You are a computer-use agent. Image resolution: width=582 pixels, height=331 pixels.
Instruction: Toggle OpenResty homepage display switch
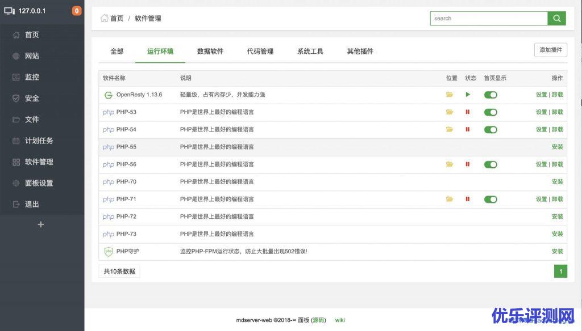(x=490, y=95)
